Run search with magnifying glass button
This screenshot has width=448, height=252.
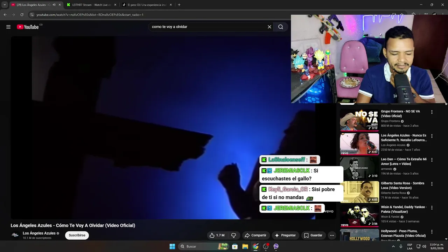coord(281,27)
